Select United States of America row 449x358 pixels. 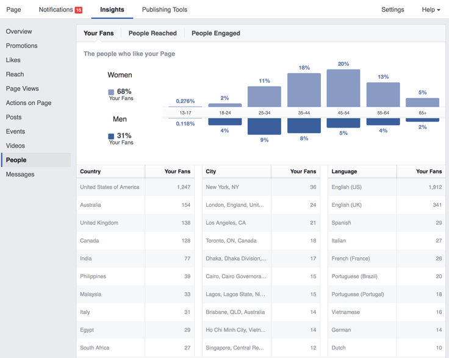135,187
